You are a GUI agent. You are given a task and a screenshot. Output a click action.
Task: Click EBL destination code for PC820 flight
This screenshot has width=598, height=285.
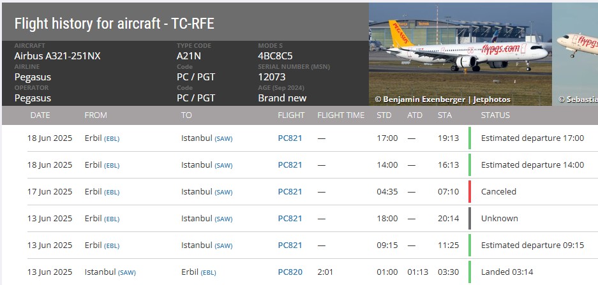[x=208, y=273]
